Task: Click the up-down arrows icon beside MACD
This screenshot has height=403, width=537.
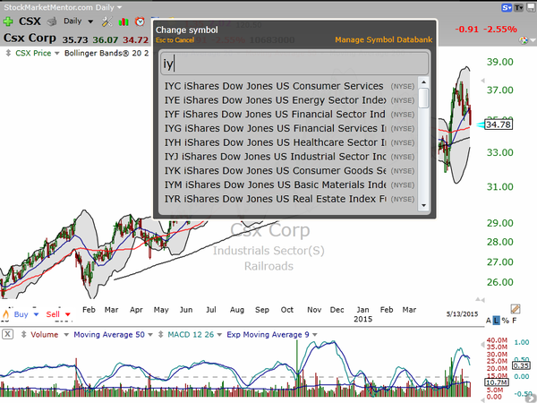Action: click(160, 334)
